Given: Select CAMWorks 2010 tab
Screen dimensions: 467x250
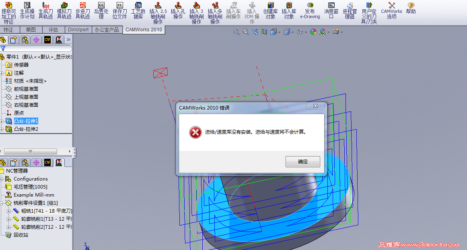Looking at the screenshot, I should coord(144,30).
